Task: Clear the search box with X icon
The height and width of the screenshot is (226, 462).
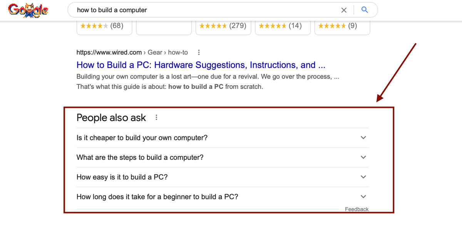Action: (344, 10)
